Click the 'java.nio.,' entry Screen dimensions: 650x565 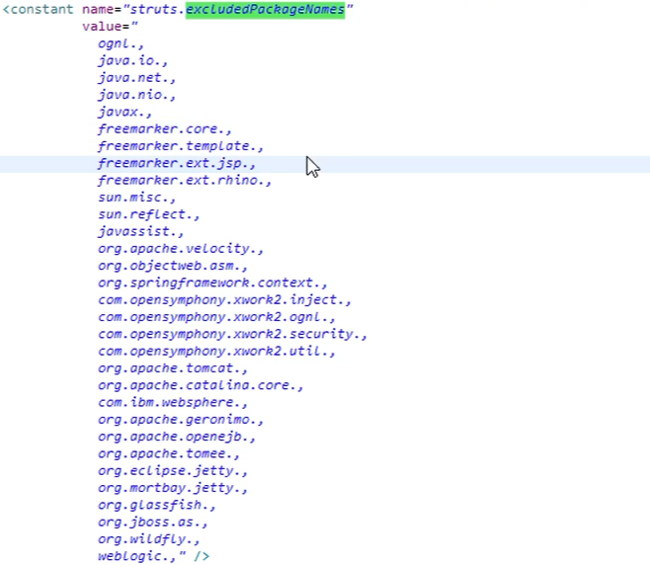[x=132, y=95]
